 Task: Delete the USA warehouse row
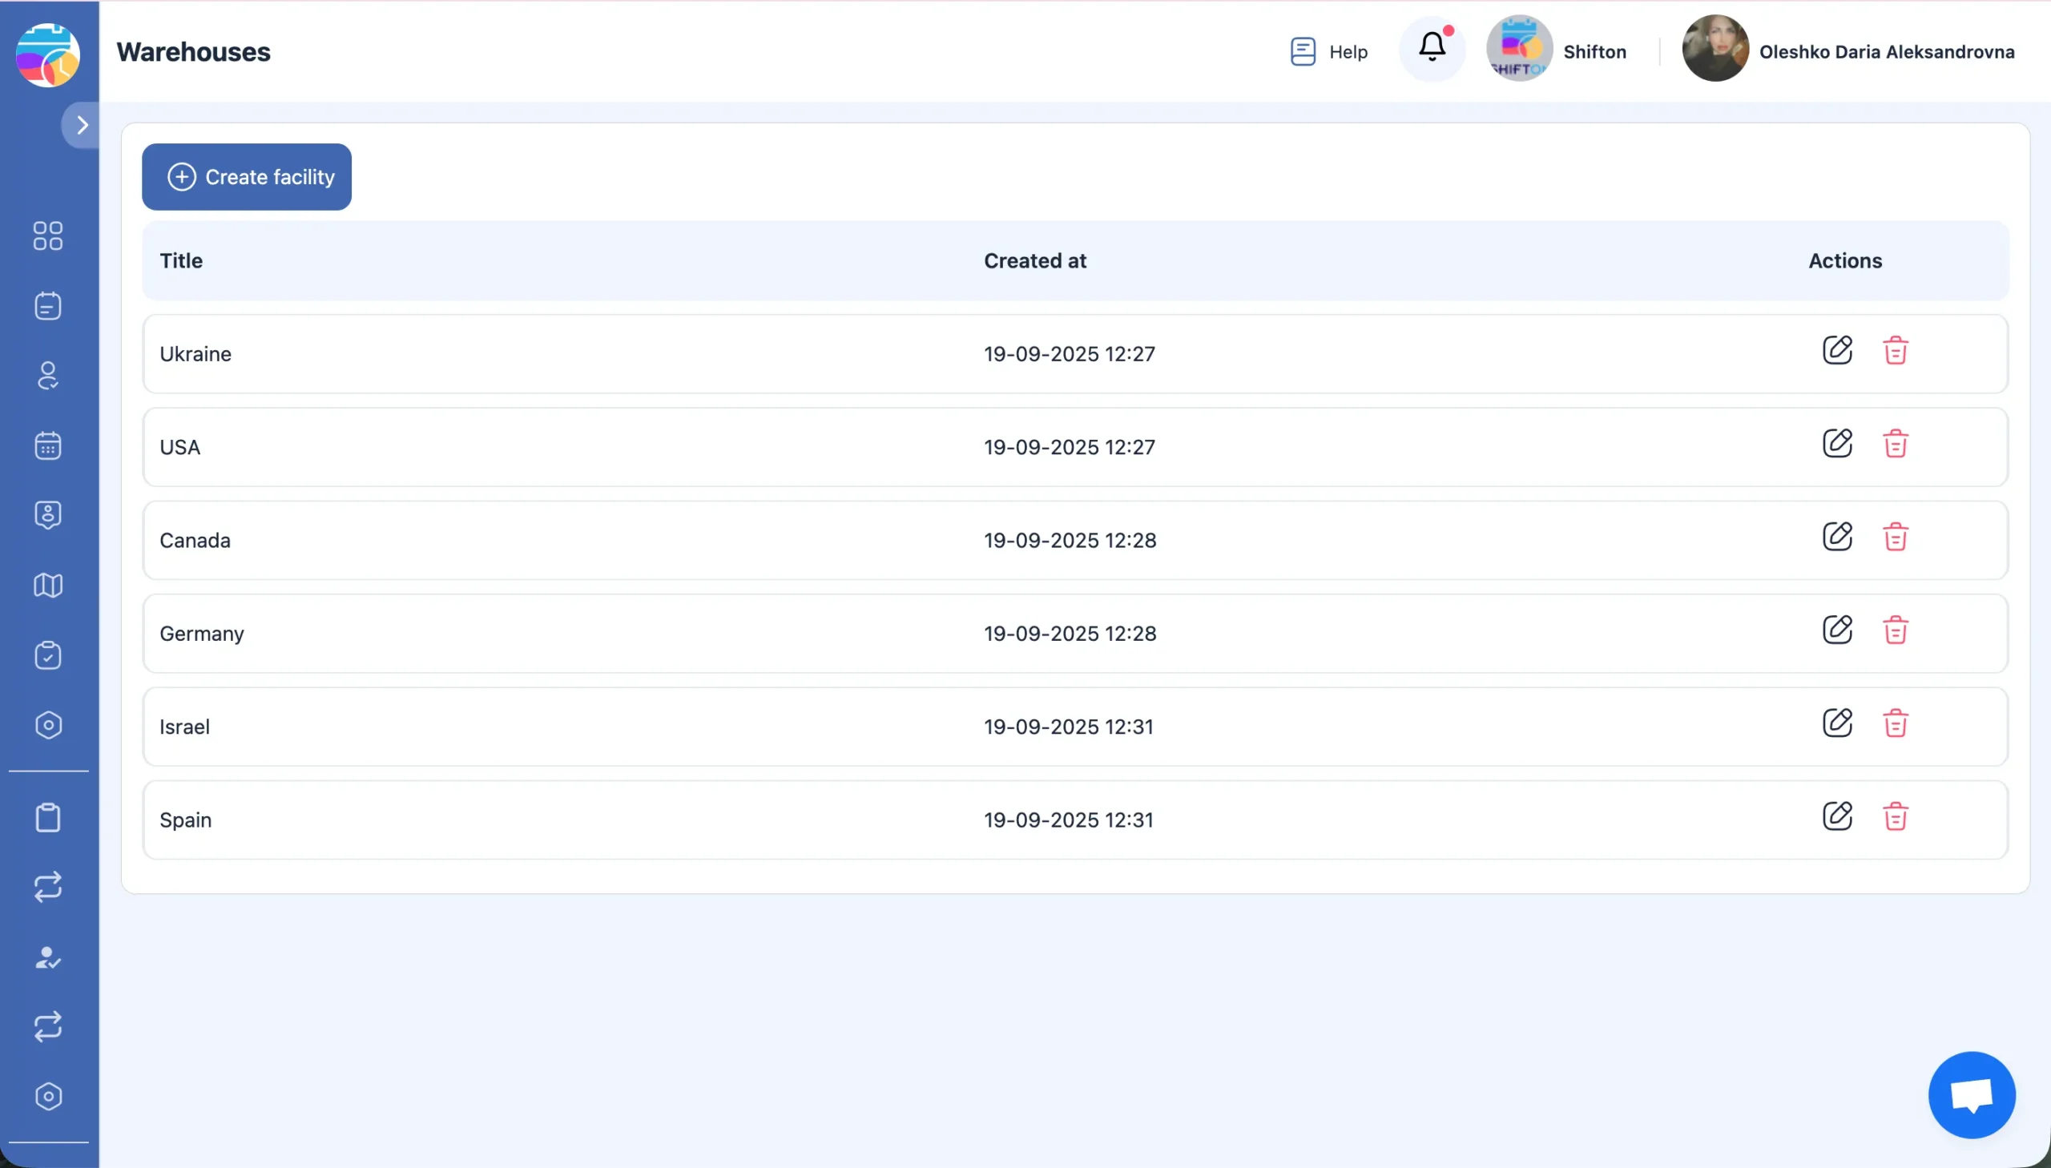(x=1895, y=444)
